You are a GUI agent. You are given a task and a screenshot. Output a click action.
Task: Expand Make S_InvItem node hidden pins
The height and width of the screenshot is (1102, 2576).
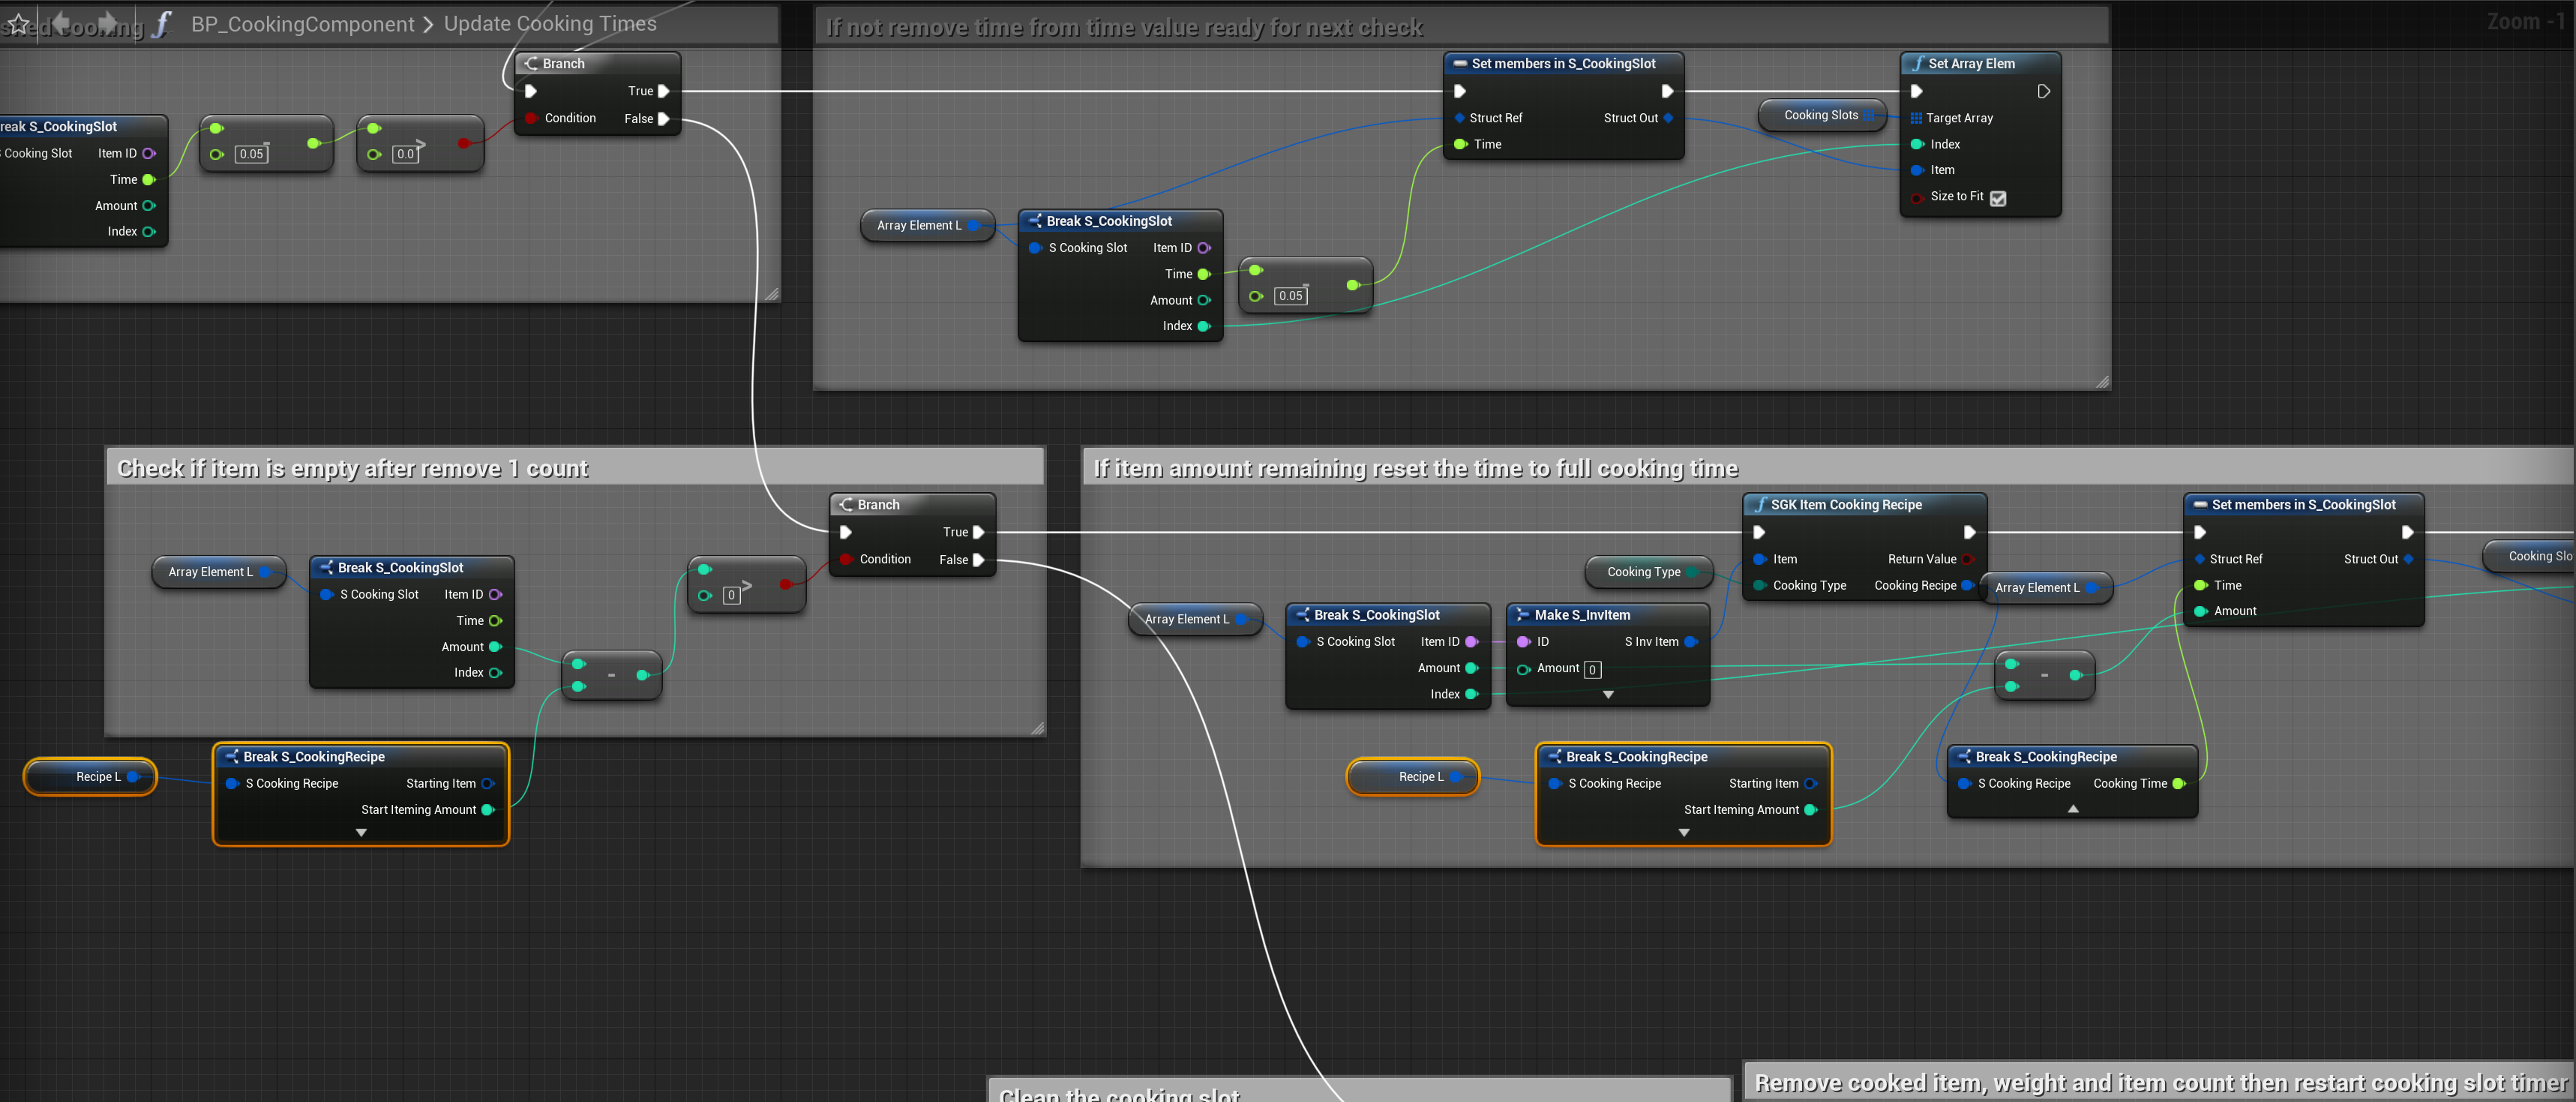[1608, 694]
